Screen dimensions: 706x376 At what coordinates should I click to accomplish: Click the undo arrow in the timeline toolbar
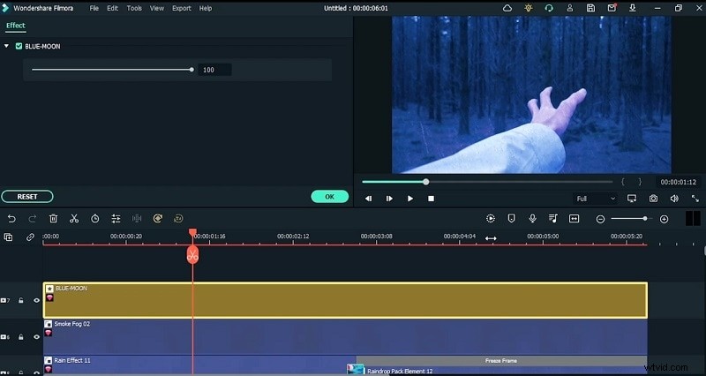11,218
